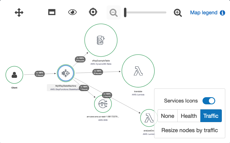The image size is (230, 143).
Task: Click the crosshair recenter map icon
Action: pos(93,12)
